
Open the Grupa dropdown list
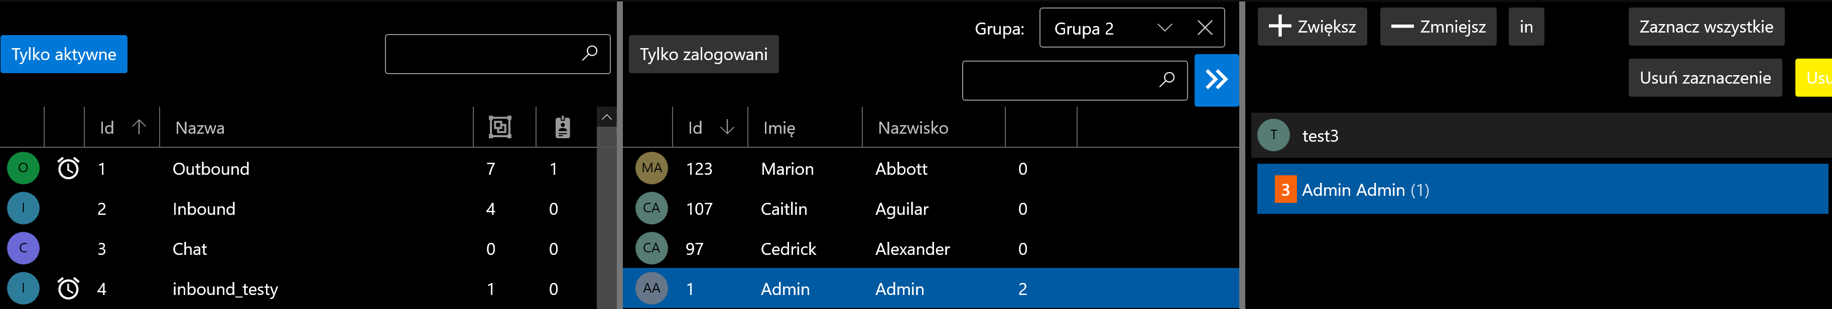1164,28
